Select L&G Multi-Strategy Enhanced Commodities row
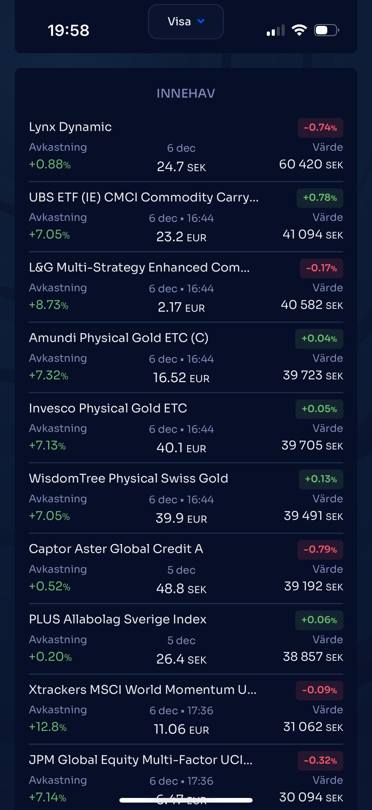Viewport: 372px width, 810px height. coord(139,268)
